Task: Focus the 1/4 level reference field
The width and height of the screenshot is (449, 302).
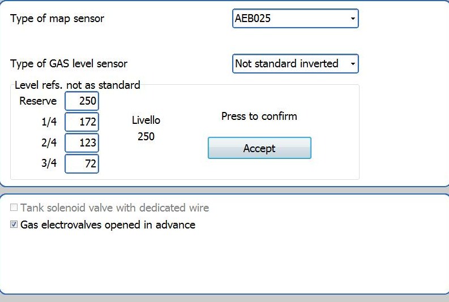Action: (x=82, y=122)
